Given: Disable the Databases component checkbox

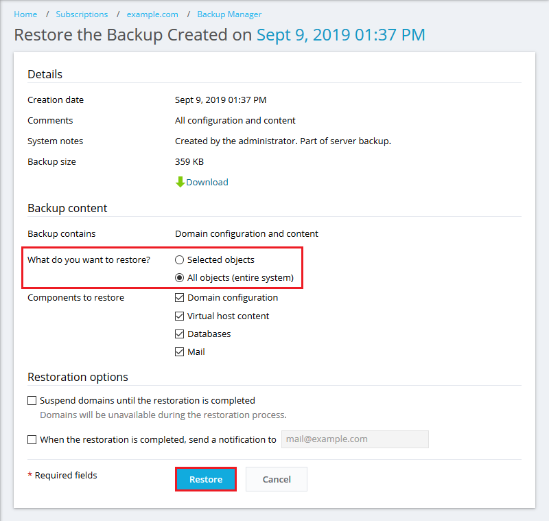Looking at the screenshot, I should coord(180,334).
